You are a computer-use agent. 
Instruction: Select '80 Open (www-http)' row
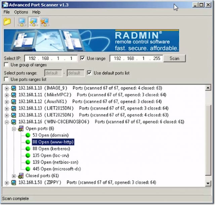tap(53, 142)
